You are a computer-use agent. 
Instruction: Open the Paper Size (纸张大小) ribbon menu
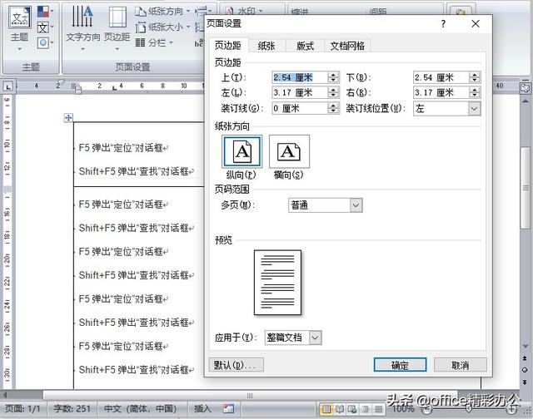tap(162, 27)
